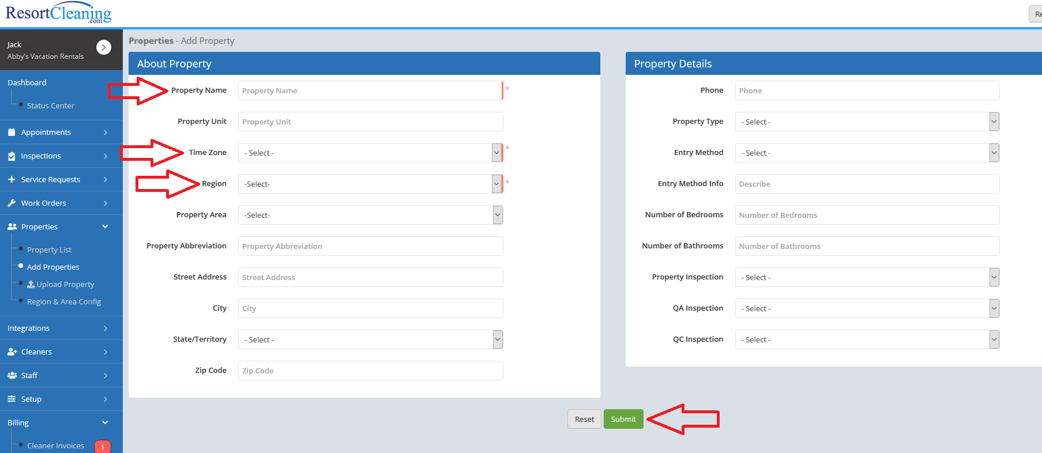Focus the Property Name text field

click(370, 90)
